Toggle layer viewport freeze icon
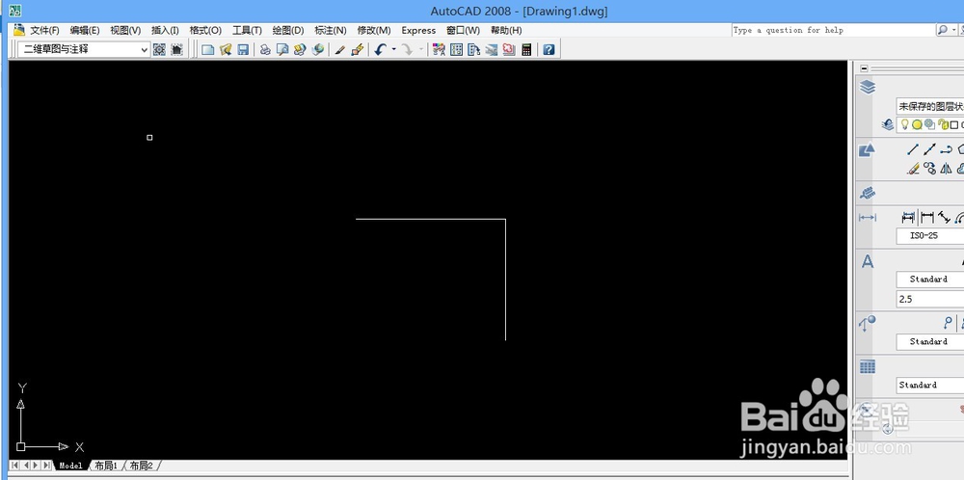 (929, 124)
